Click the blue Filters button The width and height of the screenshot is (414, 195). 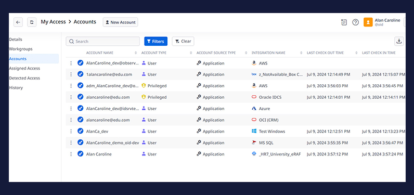click(x=156, y=41)
